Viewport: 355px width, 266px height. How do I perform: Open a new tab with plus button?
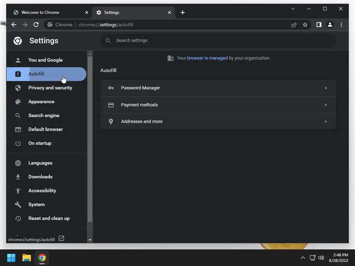183,12
